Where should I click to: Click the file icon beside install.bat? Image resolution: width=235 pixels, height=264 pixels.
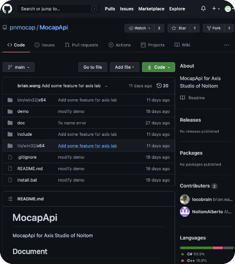[10, 180]
